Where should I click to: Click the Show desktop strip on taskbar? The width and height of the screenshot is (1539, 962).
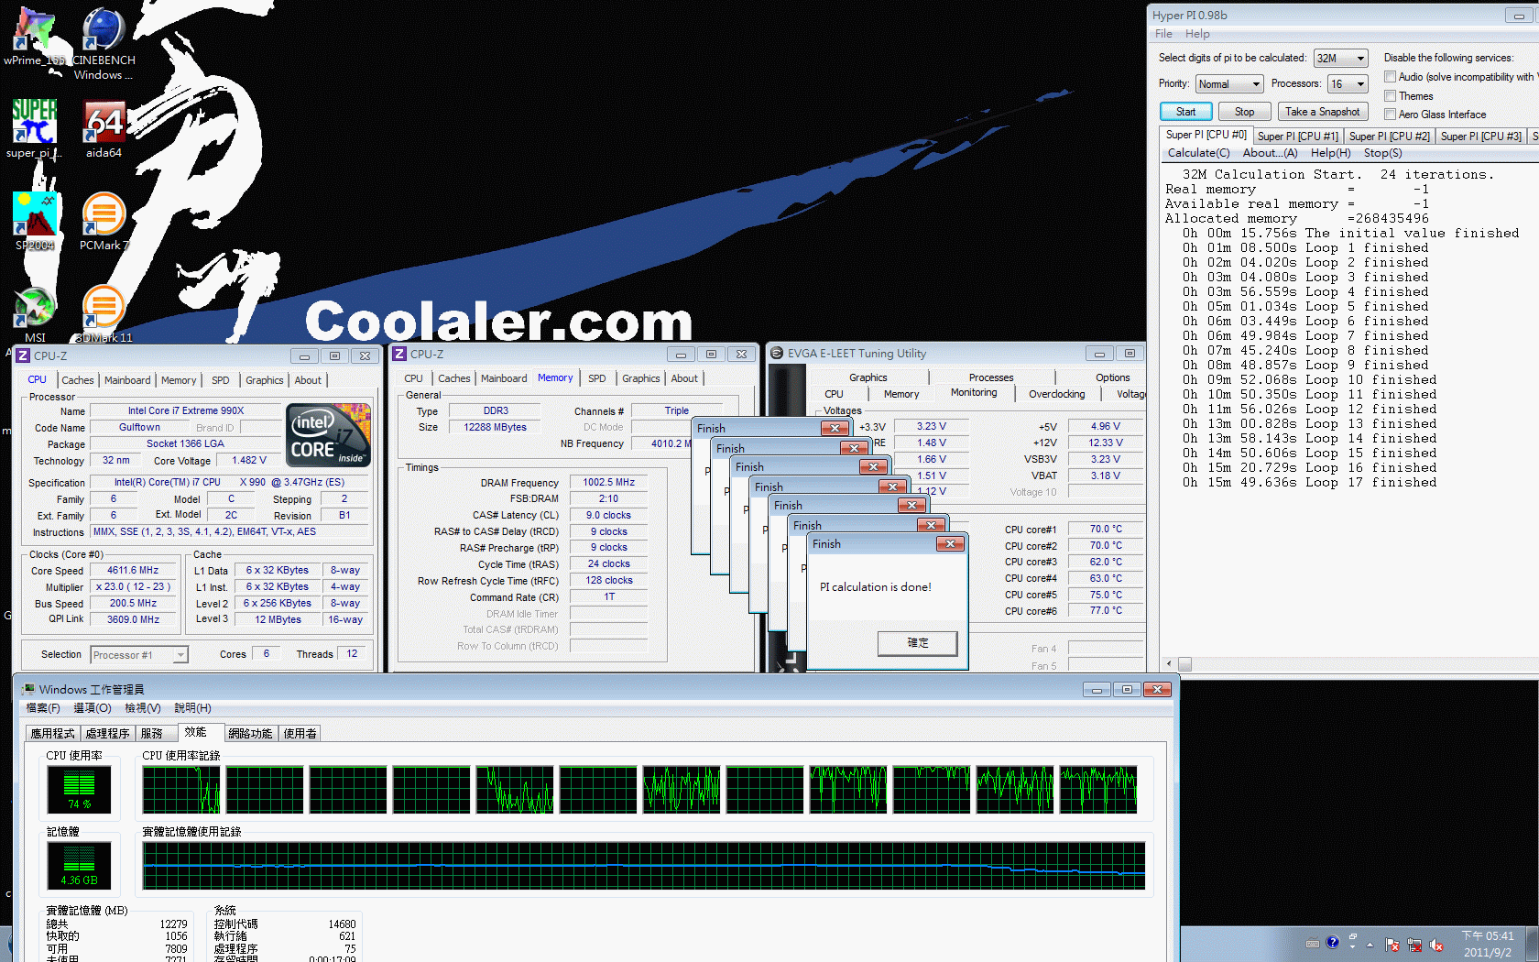click(x=1533, y=944)
